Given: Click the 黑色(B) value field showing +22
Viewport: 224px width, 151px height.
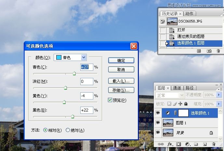Looking at the screenshot, I should point(87,110).
